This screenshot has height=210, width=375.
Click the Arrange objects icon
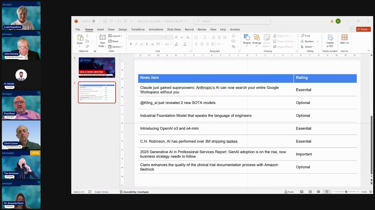pos(257,37)
